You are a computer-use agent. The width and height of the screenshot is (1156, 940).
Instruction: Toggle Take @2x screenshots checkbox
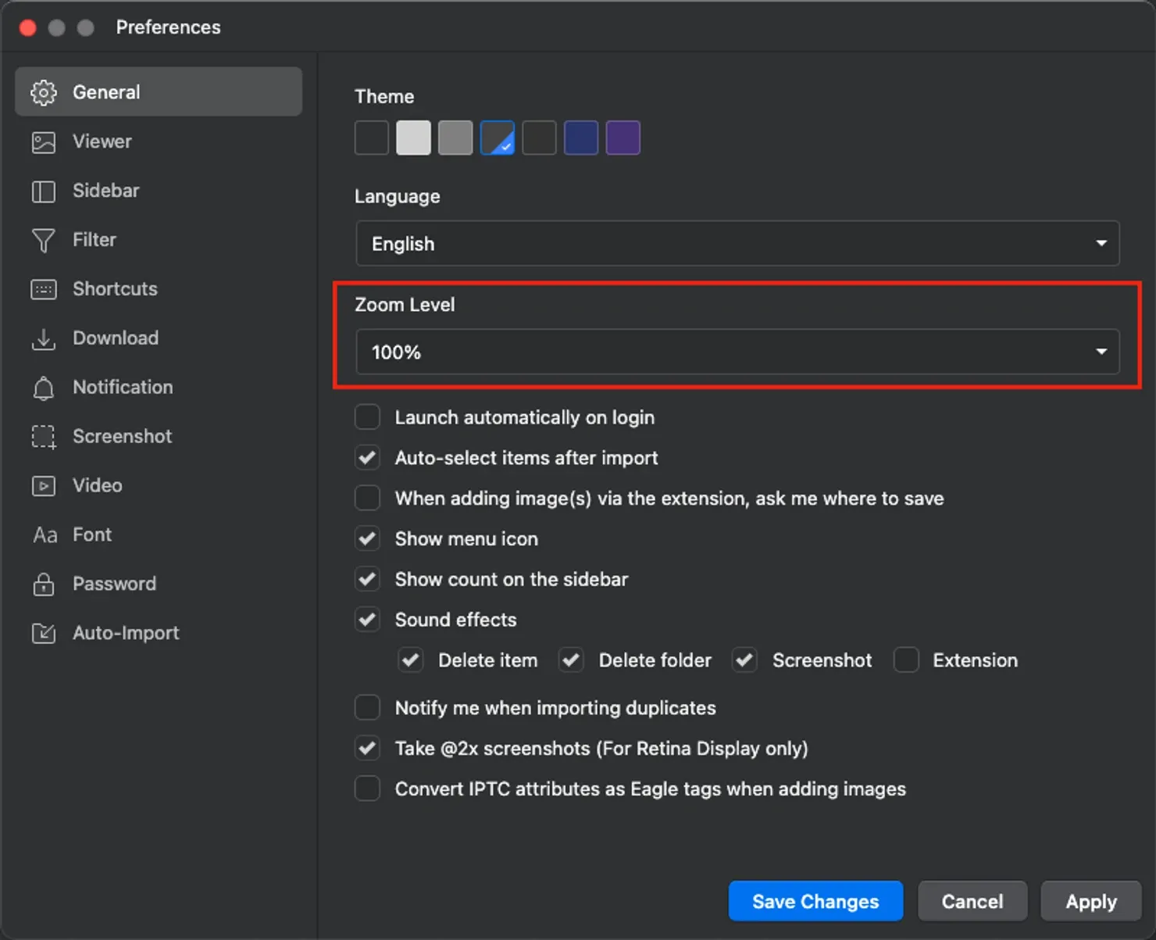tap(368, 749)
